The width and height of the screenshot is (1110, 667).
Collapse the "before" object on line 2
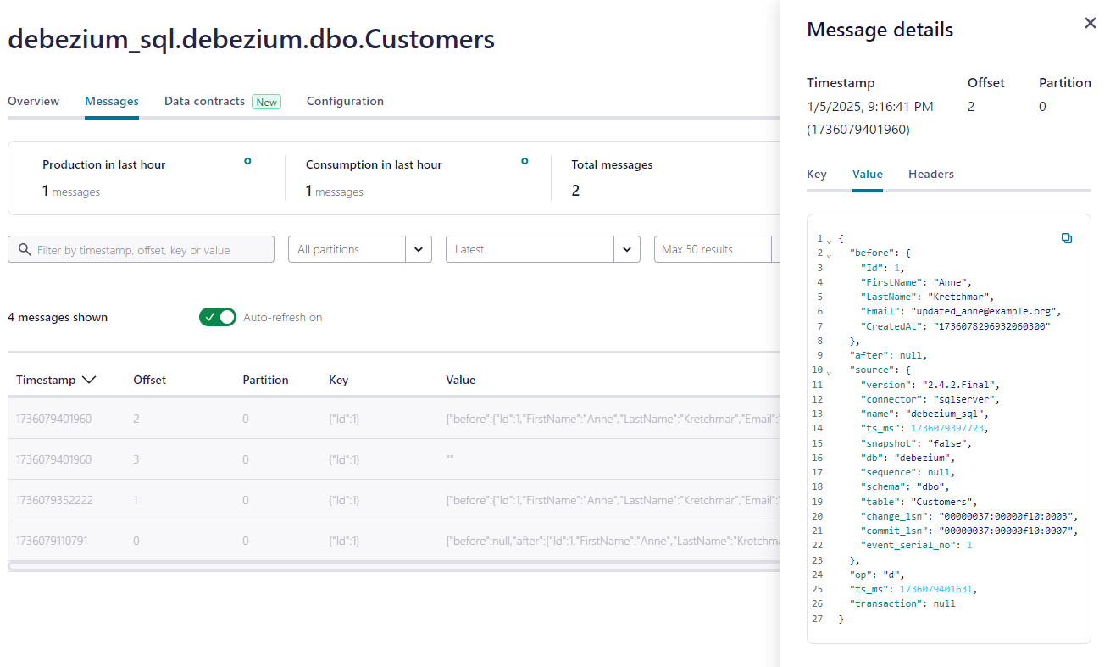click(829, 255)
